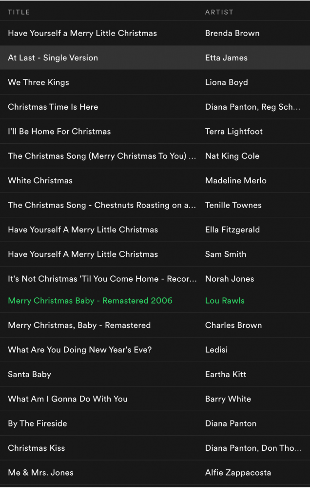Viewport: 310px width, 499px height.
Task: Select the playing track 'Merry Christmas Baby - Remastered 2006'
Action: (90, 300)
